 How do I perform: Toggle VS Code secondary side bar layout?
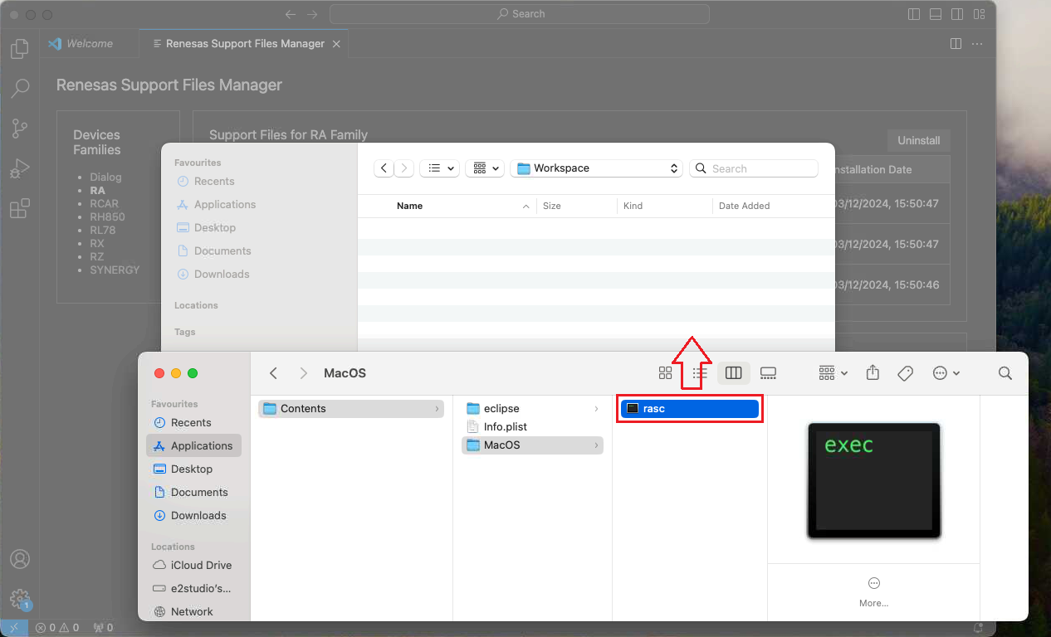[957, 14]
